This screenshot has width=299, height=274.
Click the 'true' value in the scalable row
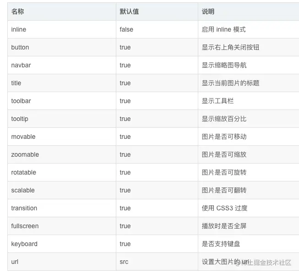[125, 190]
